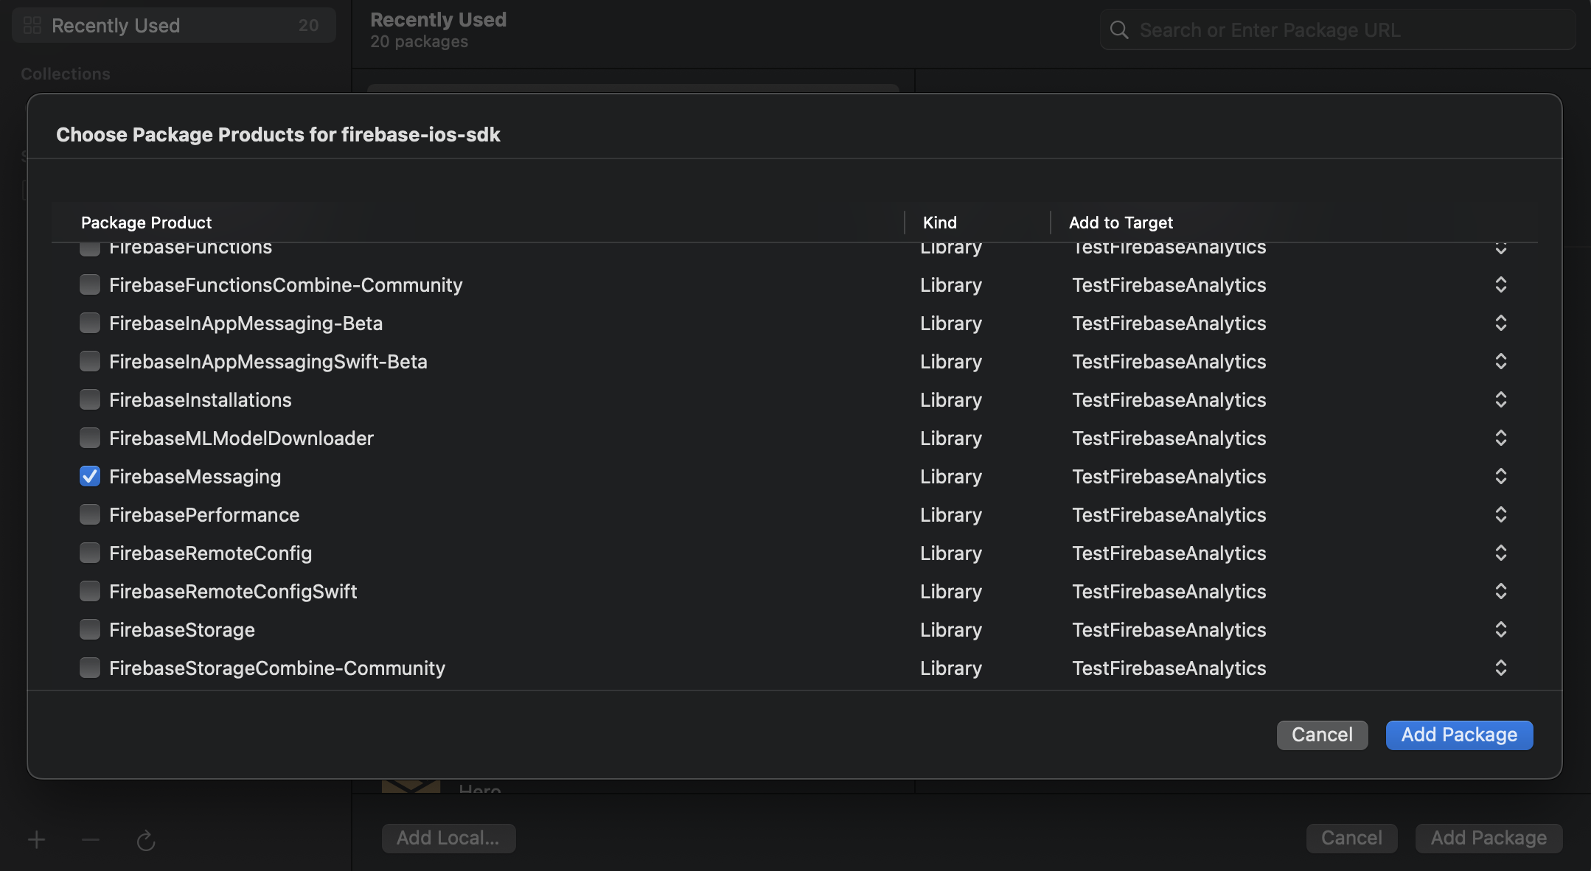Click the refresh collections icon
1591x871 pixels.
click(146, 840)
